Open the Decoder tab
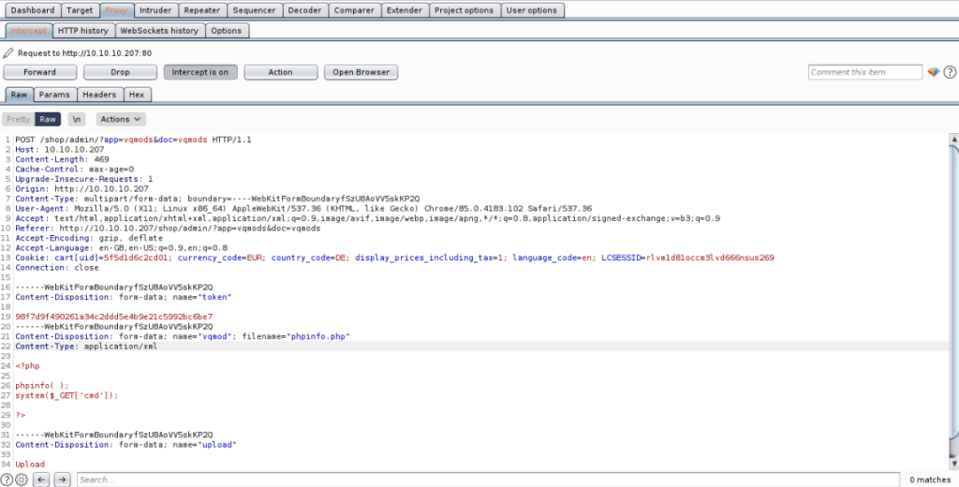This screenshot has height=487, width=959. pyautogui.click(x=304, y=10)
